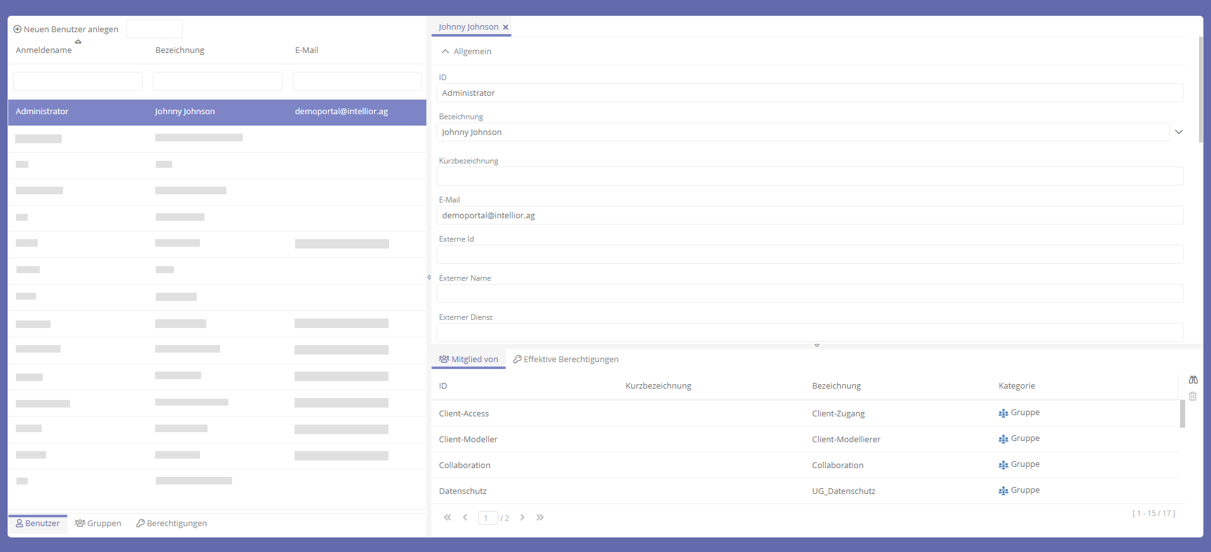Viewport: 1211px width, 552px height.
Task: Sort by the E-Mail column header
Action: pyautogui.click(x=307, y=50)
